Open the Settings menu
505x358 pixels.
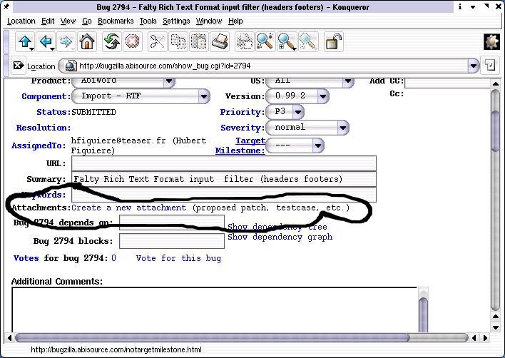(176, 21)
